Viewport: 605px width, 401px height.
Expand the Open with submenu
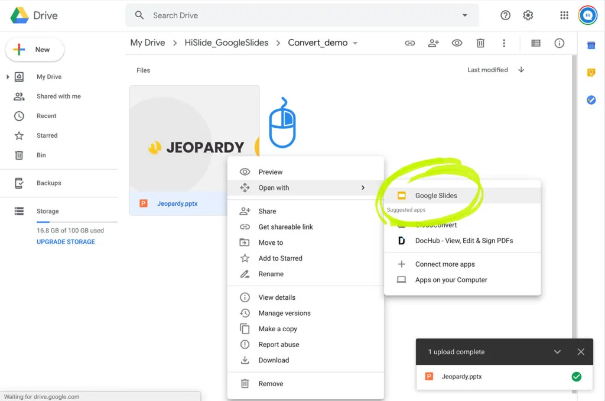coord(305,187)
